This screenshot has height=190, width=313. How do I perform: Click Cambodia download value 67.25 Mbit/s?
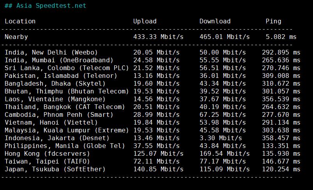click(x=223, y=115)
